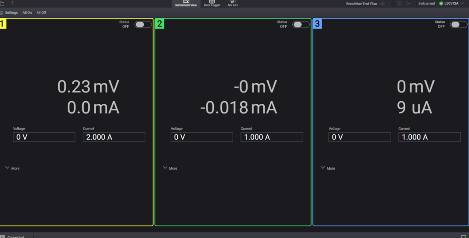Edit the channel 3 Current field

coord(430,137)
